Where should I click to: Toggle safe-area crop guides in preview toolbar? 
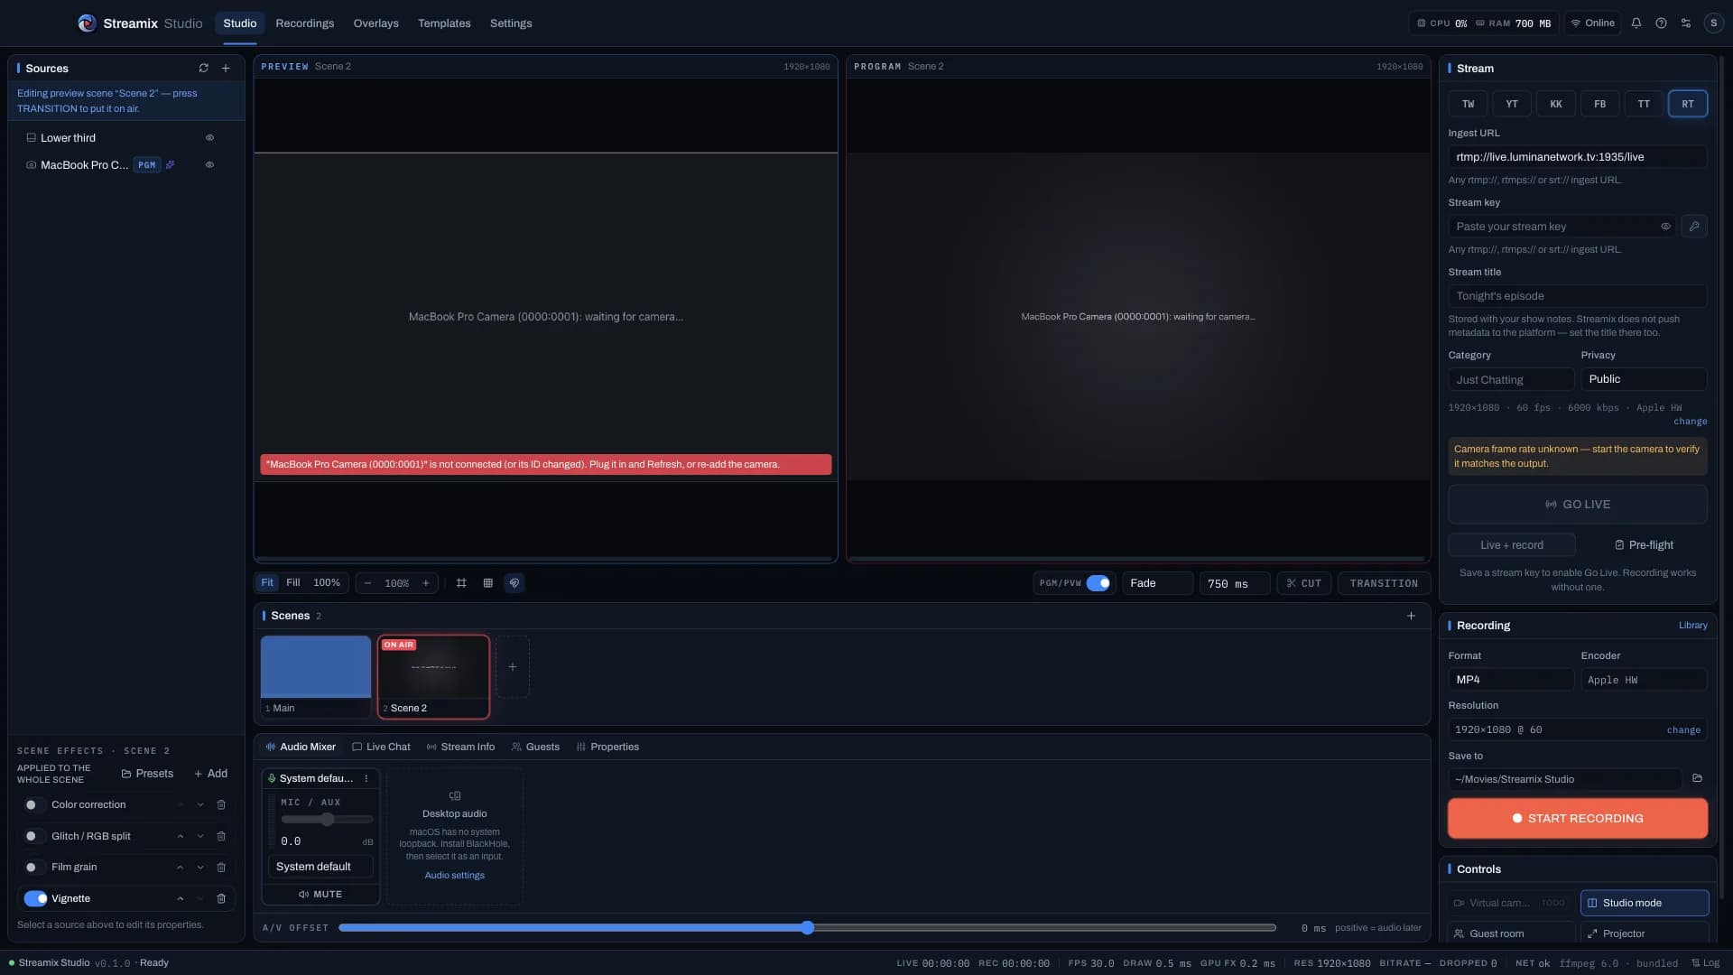(x=461, y=583)
